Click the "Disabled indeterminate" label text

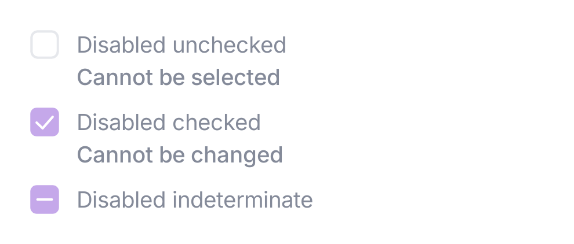click(195, 200)
